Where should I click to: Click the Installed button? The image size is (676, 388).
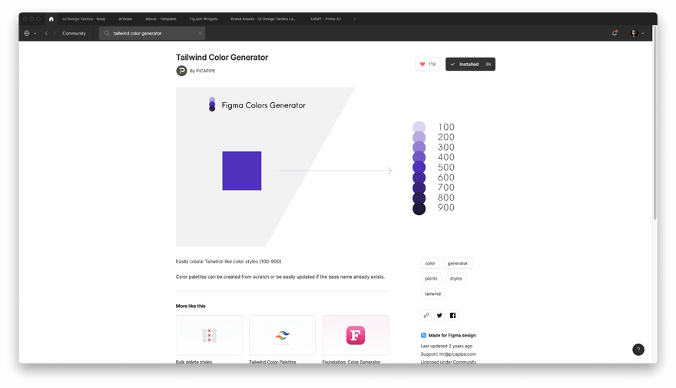click(x=470, y=65)
